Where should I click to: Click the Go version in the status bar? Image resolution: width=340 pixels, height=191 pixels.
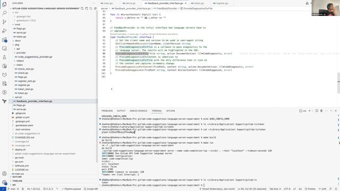click(x=33, y=189)
